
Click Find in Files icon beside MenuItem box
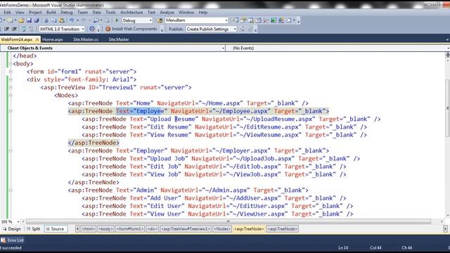pyautogui.click(x=160, y=20)
